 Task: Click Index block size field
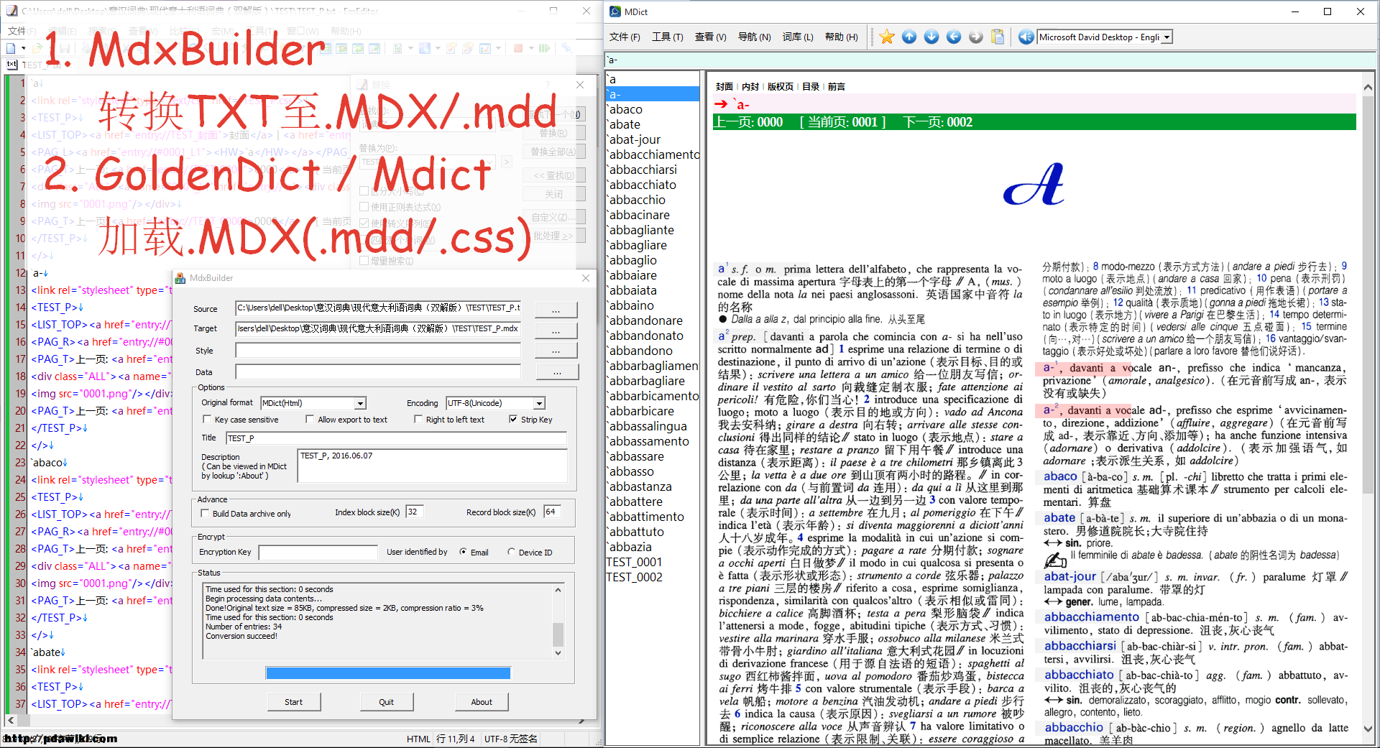[x=415, y=512]
